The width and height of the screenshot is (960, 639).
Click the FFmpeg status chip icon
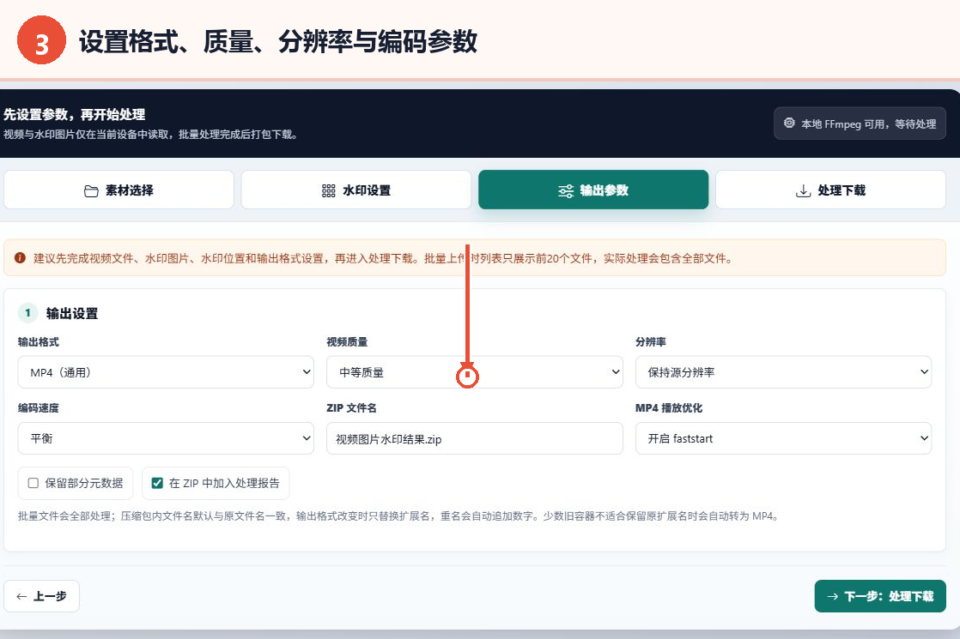789,123
